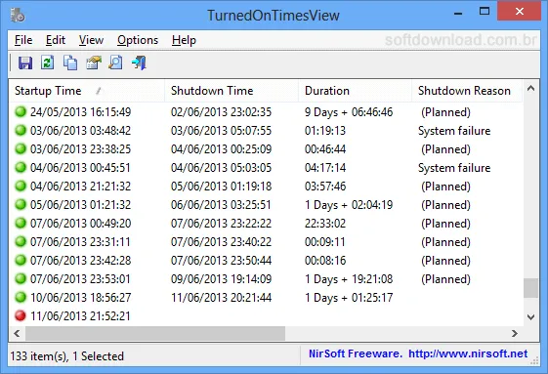This screenshot has height=374, width=548.
Task: Select row with startup 03/06/2013 23:38:25
Action: (267, 148)
